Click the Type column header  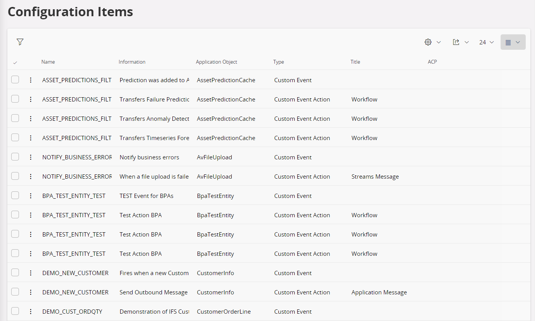(x=278, y=62)
